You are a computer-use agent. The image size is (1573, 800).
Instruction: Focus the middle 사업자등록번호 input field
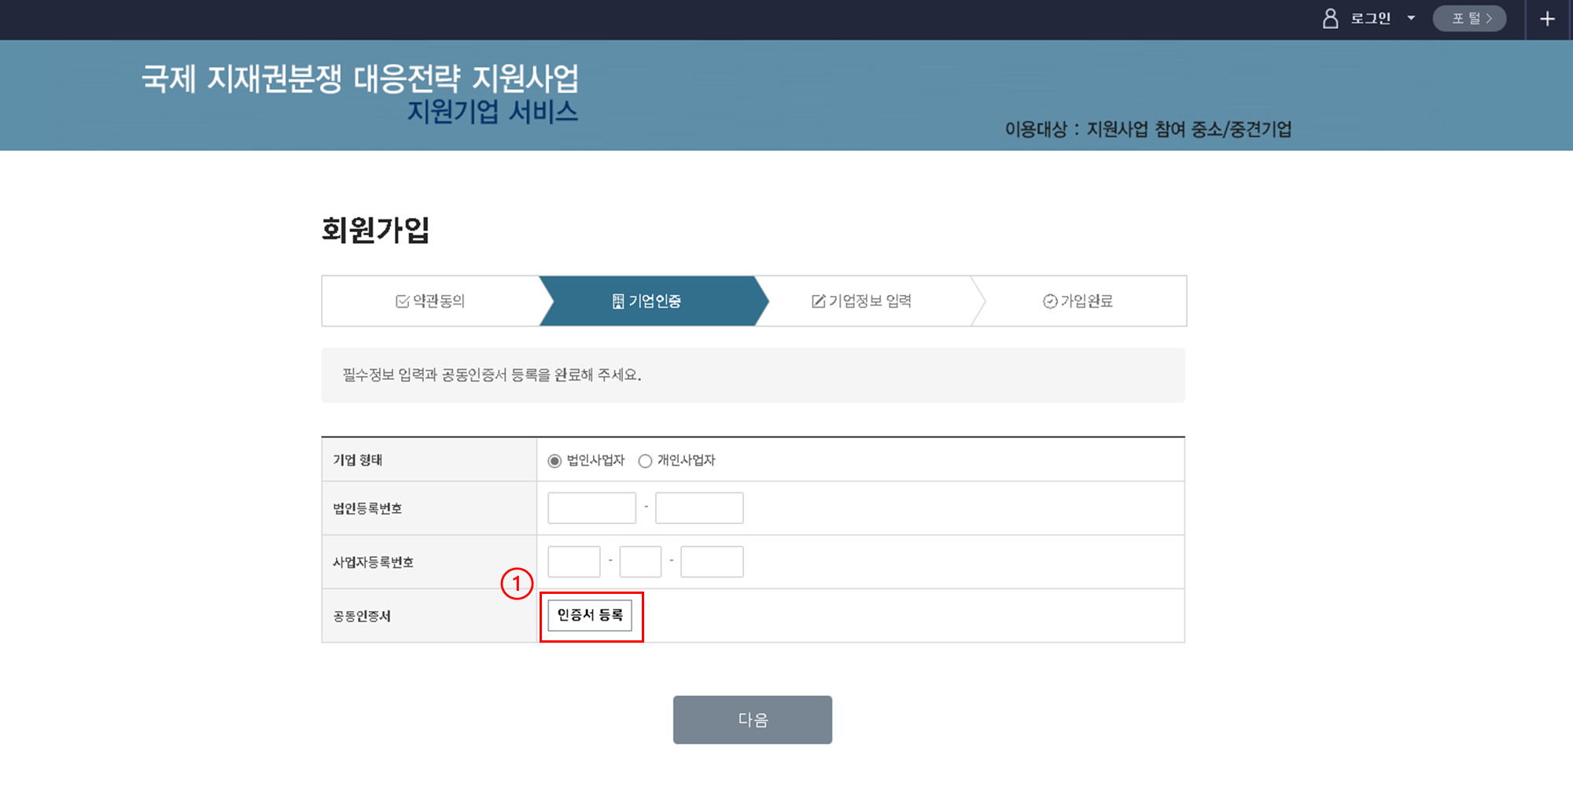coord(640,562)
